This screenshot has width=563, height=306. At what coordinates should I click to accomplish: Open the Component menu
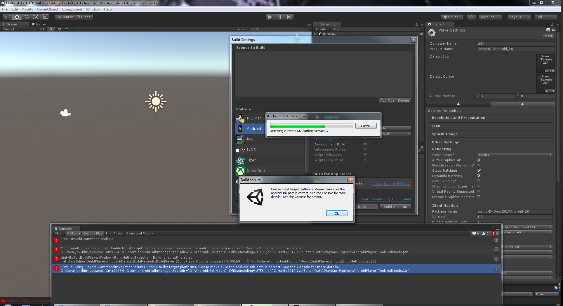[x=72, y=9]
